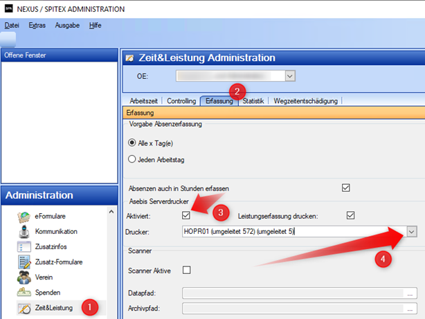Open the eFormulare icon in Administration
Screen dimensions: 425x319
click(x=24, y=217)
